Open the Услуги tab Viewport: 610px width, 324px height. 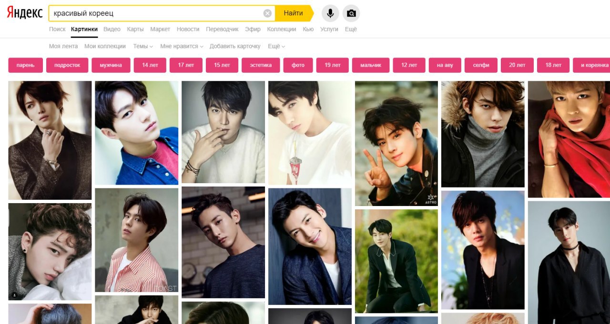pyautogui.click(x=329, y=29)
